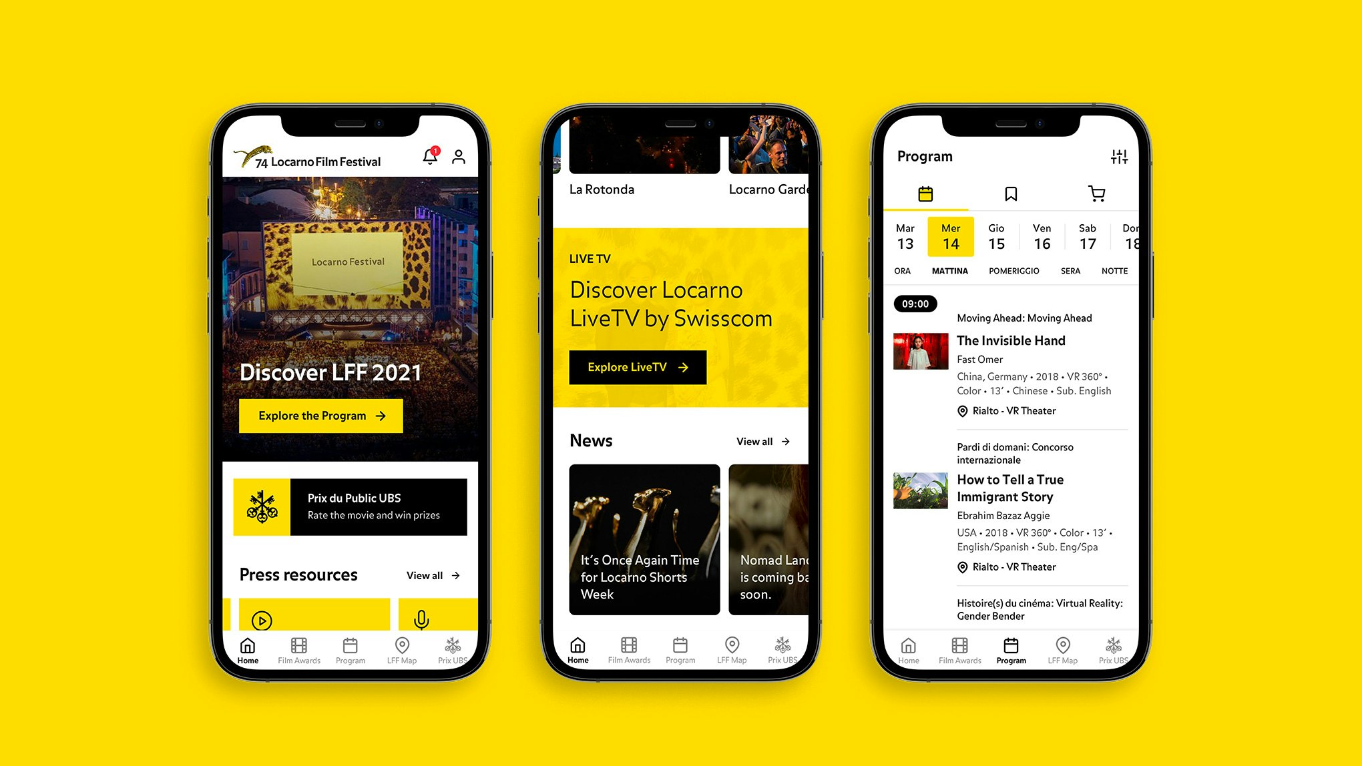Tap the Film Awards icon

click(x=302, y=652)
